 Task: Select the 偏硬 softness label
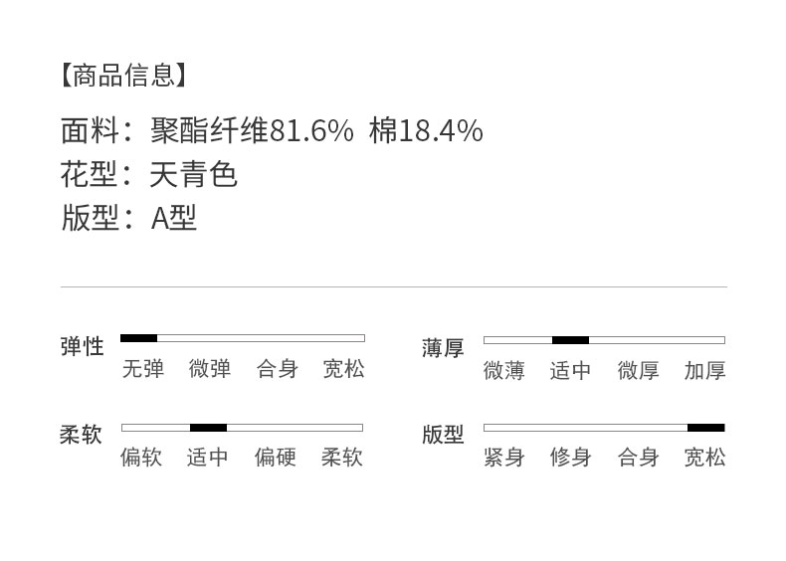(x=275, y=458)
